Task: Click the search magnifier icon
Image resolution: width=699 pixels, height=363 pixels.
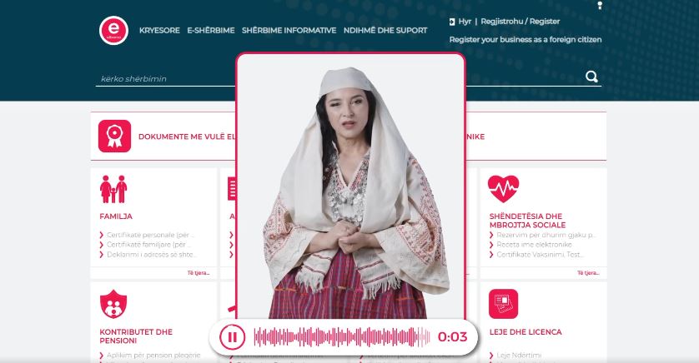Action: pyautogui.click(x=591, y=77)
